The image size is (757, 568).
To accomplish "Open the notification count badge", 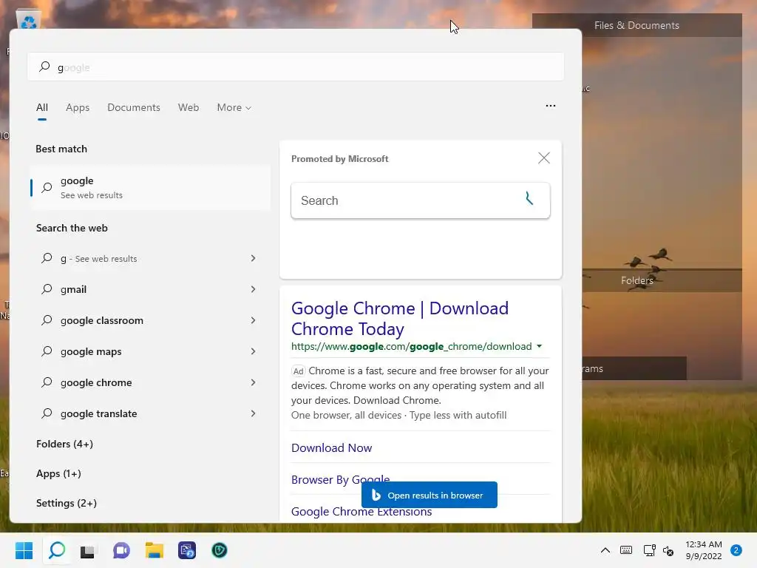I will pyautogui.click(x=736, y=550).
